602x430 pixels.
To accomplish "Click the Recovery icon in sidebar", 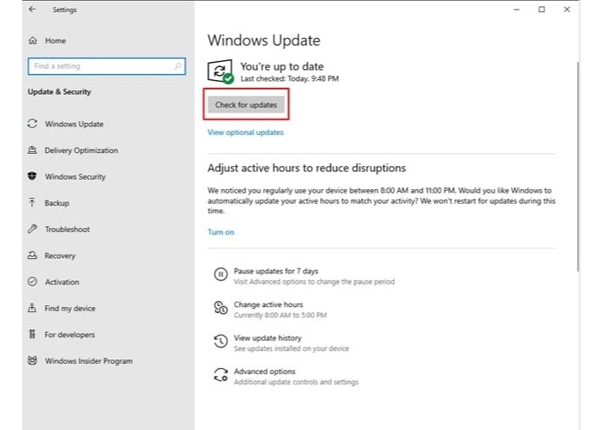I will pyautogui.click(x=33, y=255).
